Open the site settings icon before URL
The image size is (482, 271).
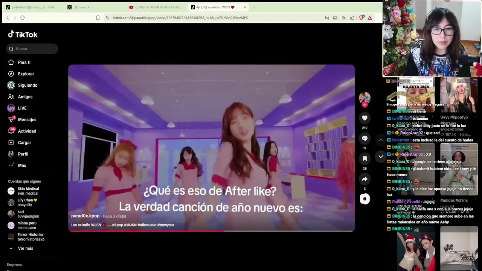(108, 18)
